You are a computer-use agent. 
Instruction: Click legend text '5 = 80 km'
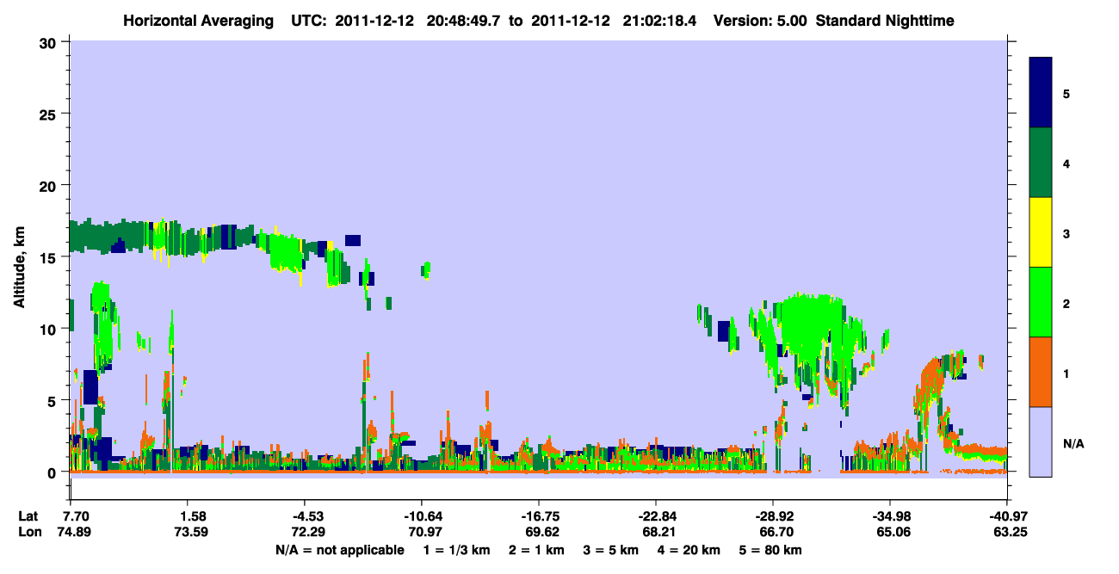click(770, 550)
